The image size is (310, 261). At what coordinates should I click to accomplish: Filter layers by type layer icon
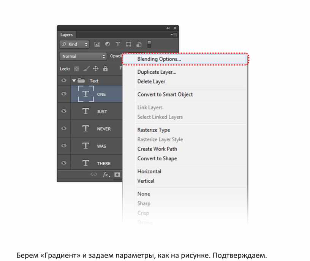click(x=118, y=44)
